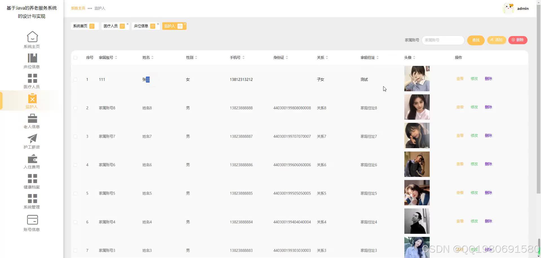This screenshot has height=258, width=541.
Task: Focus the 家属账号 search input field
Action: (443, 40)
